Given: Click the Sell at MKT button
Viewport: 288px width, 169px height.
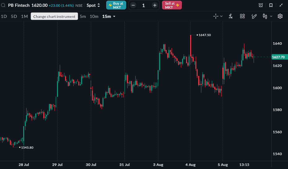Looking at the screenshot, I should [172, 5].
